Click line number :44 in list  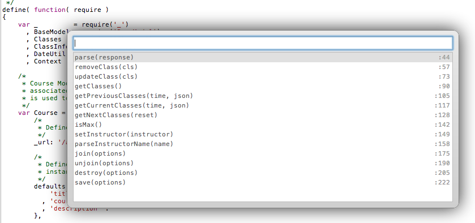click(444, 57)
